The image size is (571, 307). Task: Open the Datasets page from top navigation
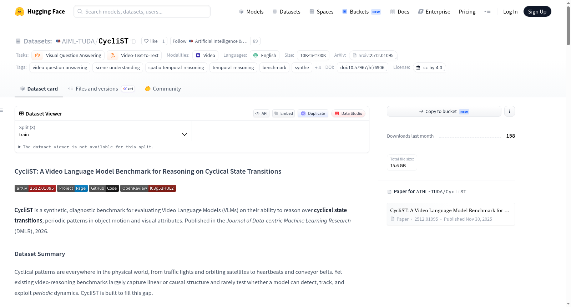[x=287, y=11]
